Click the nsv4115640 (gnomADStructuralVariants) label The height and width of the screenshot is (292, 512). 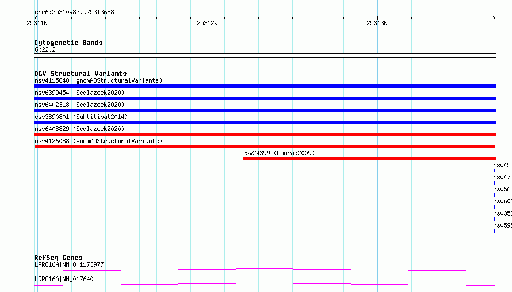pos(98,80)
